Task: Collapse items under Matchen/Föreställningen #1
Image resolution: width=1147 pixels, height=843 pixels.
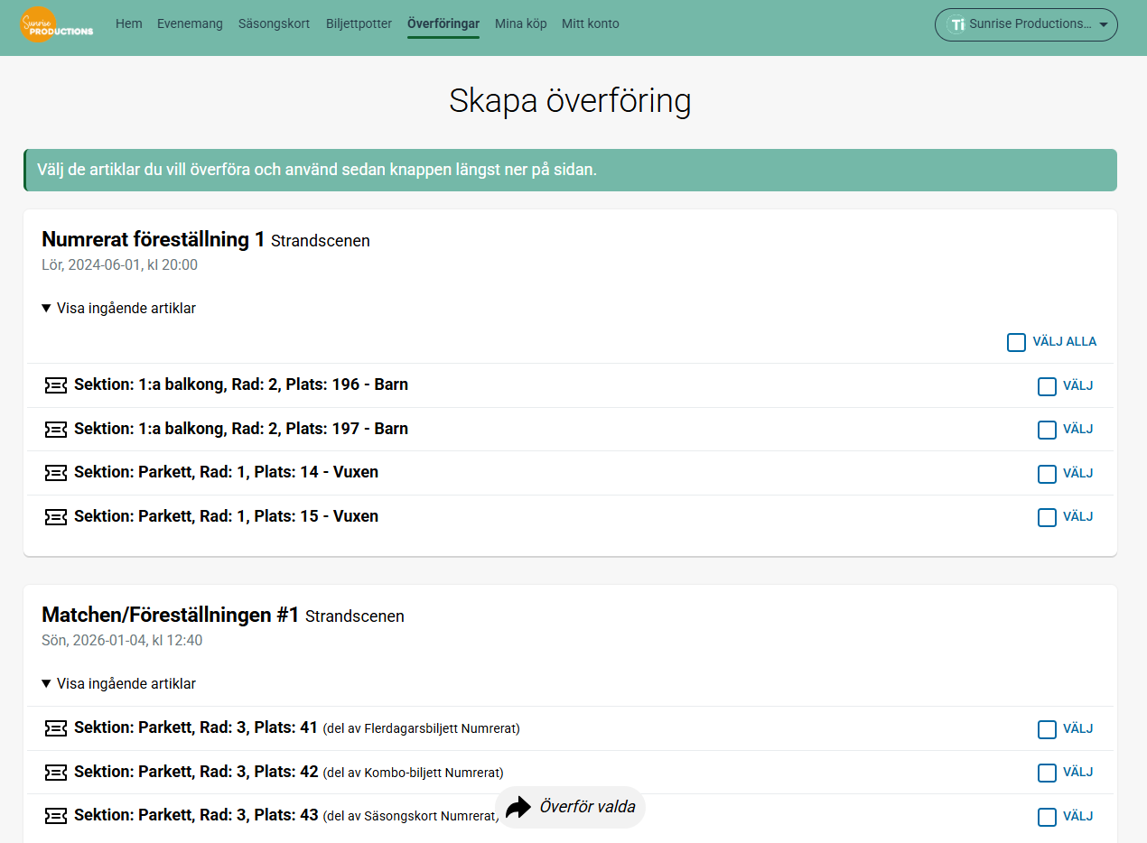Action: click(118, 683)
